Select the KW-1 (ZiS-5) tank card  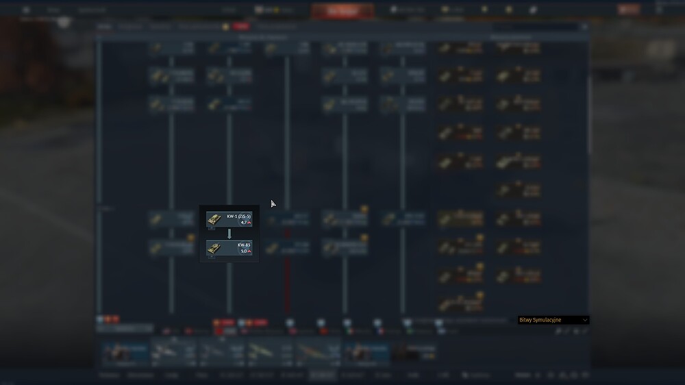229,219
